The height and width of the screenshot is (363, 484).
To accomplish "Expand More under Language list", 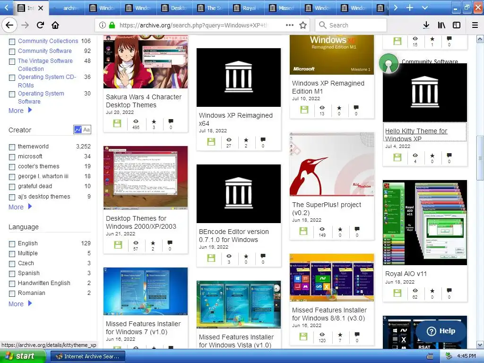I will pyautogui.click(x=20, y=304).
